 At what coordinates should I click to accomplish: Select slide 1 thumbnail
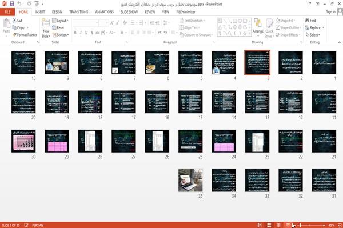(324, 62)
